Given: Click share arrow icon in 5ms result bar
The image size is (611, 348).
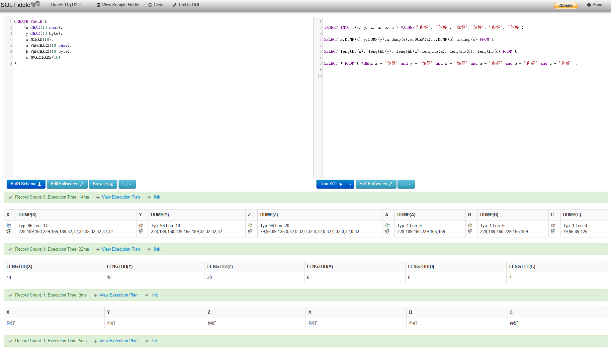Looking at the screenshot, I should 147,341.
